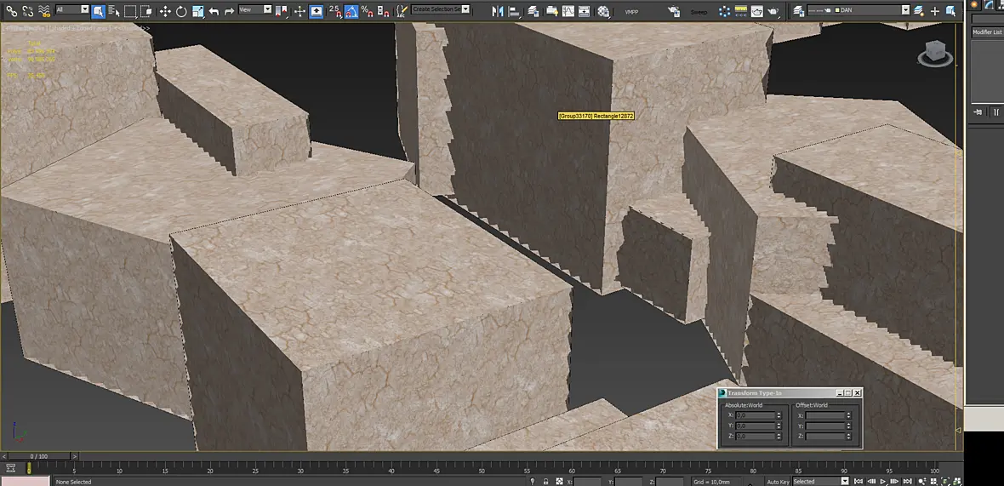Expand the DAN layer dropdown
This screenshot has height=486, width=1004.
pyautogui.click(x=858, y=10)
